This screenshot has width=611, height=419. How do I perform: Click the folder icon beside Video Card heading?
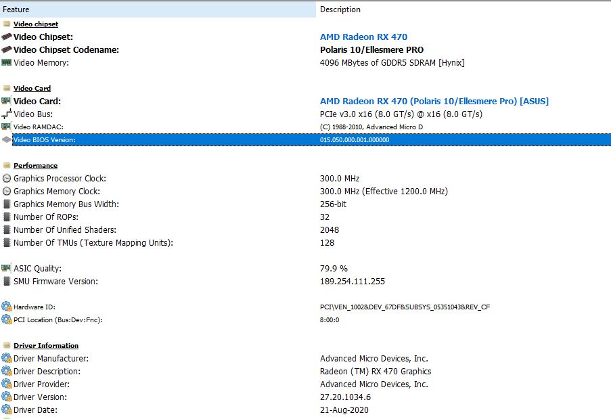coord(6,88)
